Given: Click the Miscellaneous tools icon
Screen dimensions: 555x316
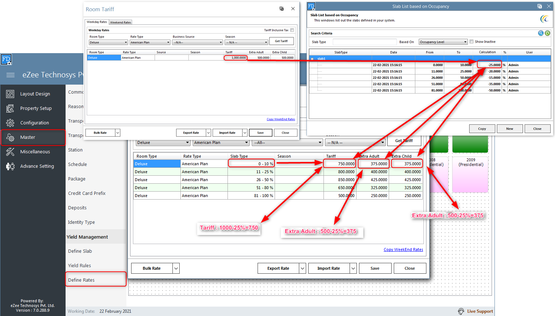Looking at the screenshot, I should (x=10, y=152).
